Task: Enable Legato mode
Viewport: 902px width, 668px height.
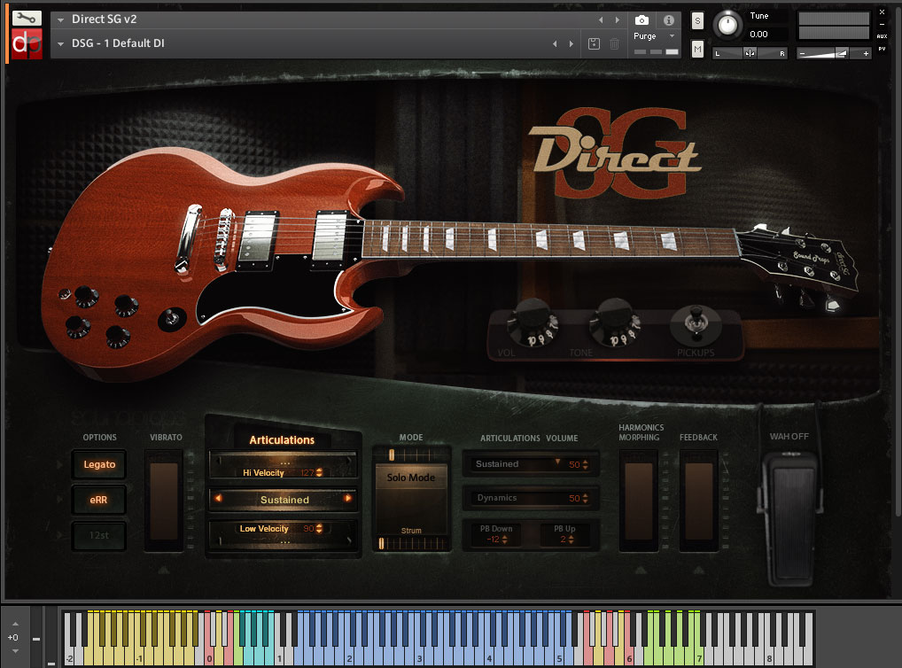Action: (98, 464)
